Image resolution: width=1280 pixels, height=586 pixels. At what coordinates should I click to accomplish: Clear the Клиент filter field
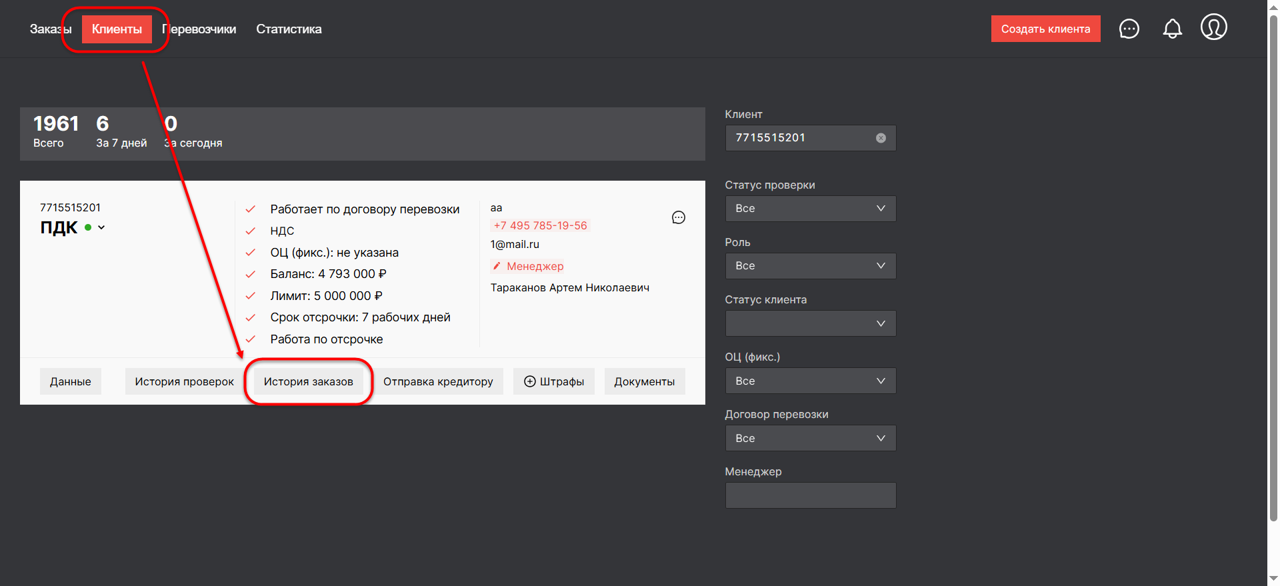[x=881, y=138]
